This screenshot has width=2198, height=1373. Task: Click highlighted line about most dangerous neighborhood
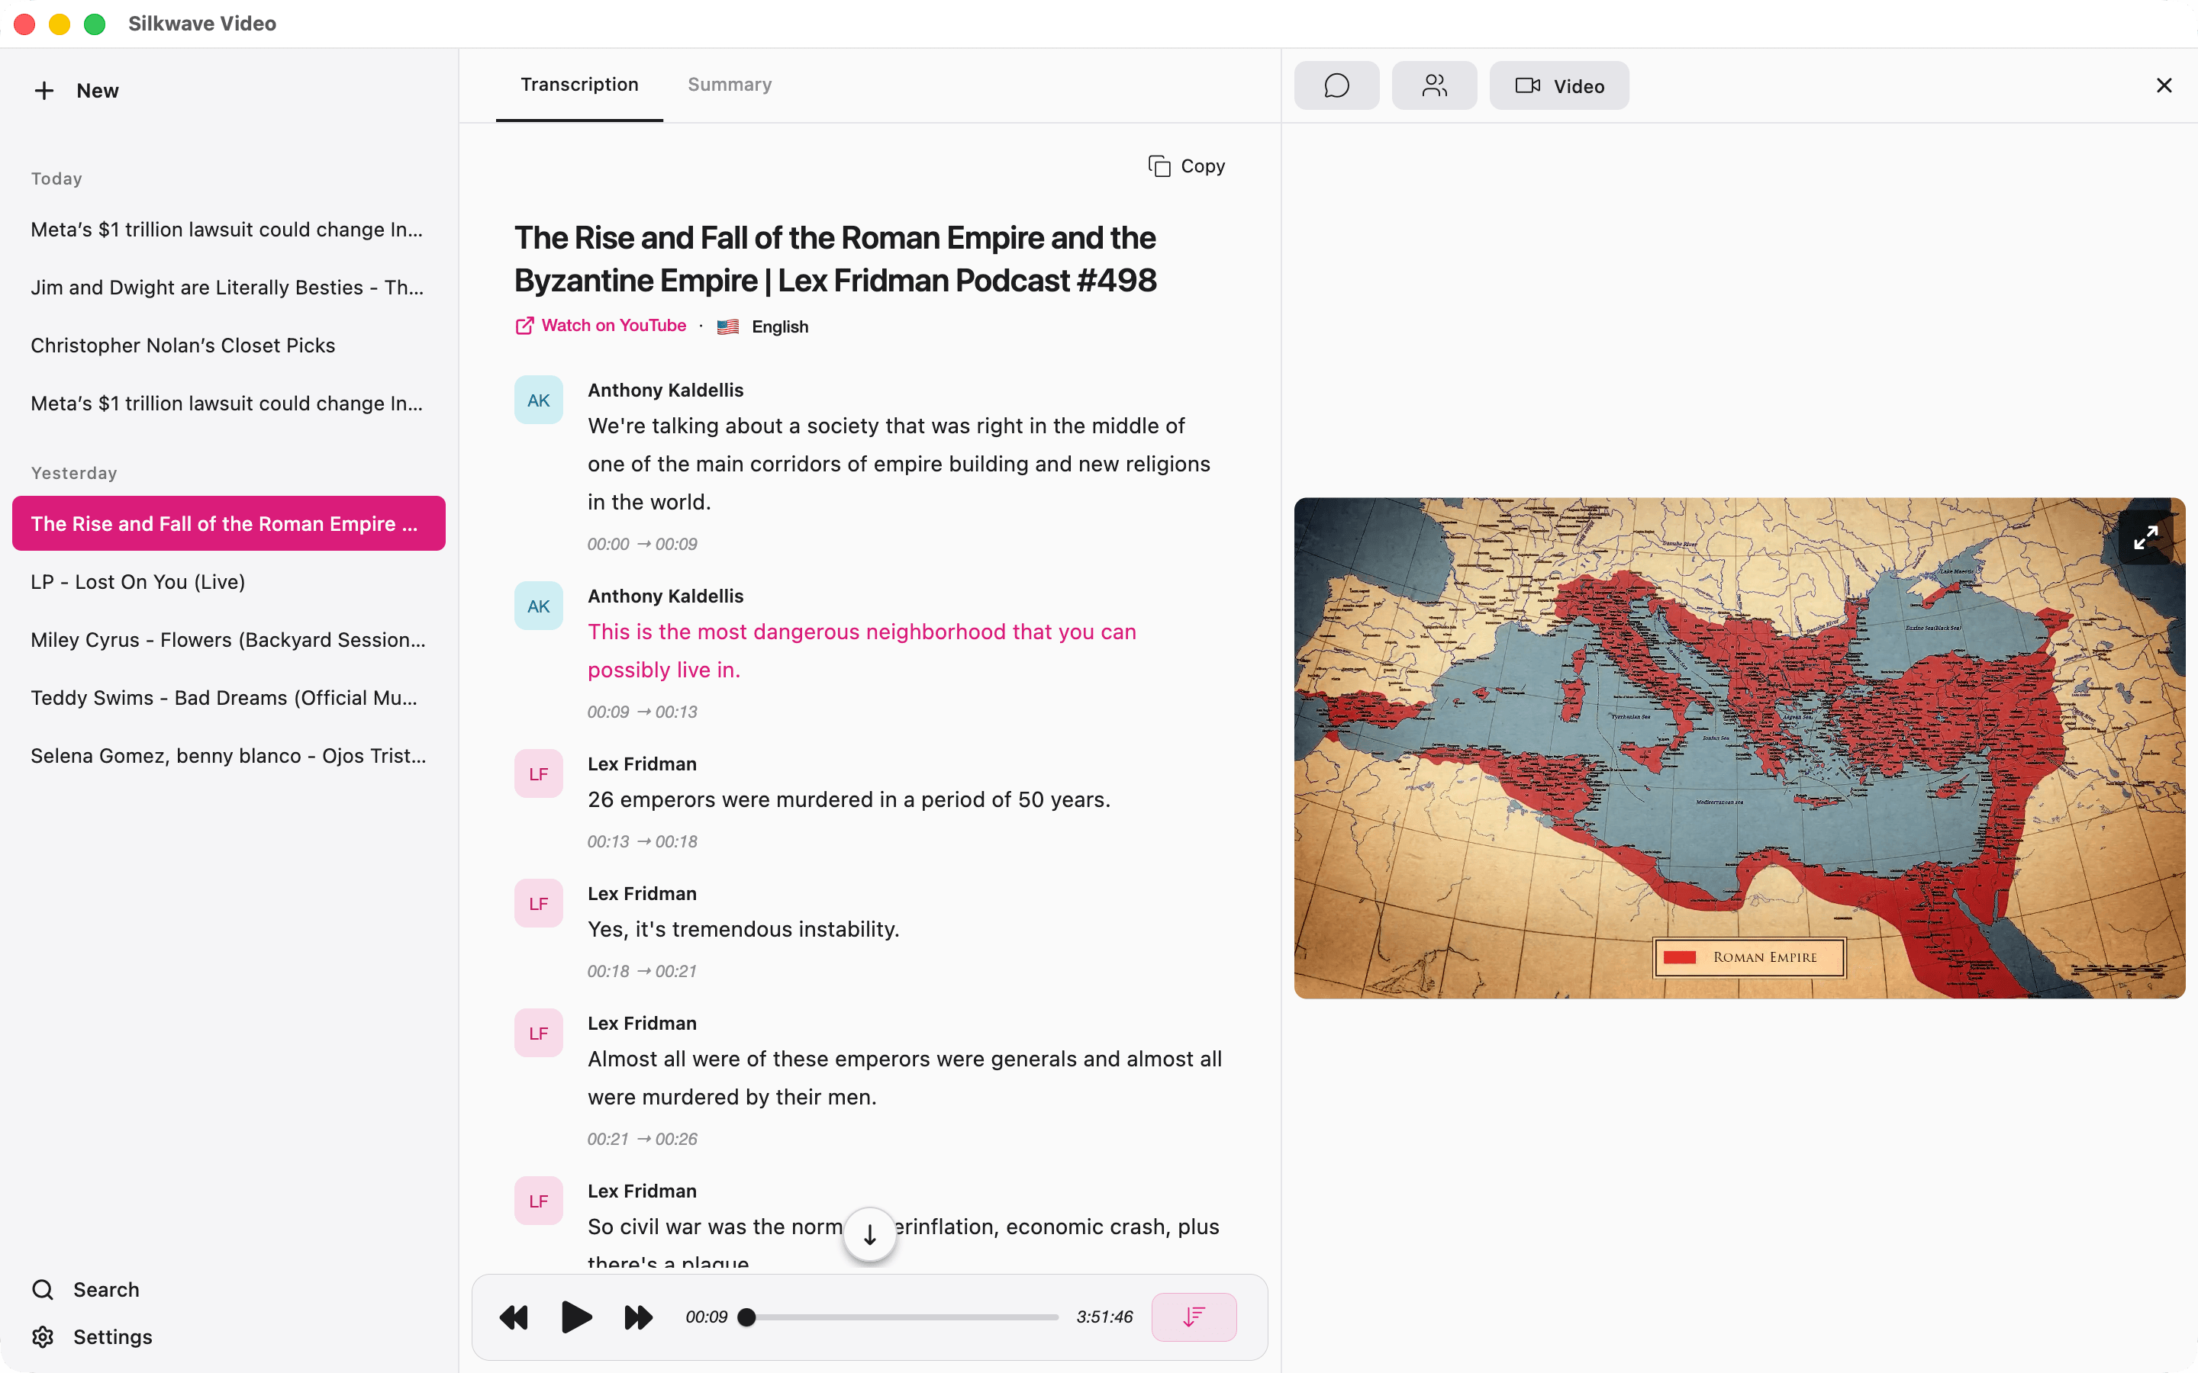[x=862, y=651]
